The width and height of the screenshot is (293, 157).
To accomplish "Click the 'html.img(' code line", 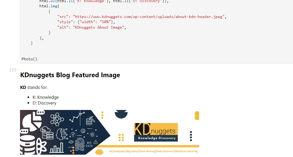I will (49, 6).
